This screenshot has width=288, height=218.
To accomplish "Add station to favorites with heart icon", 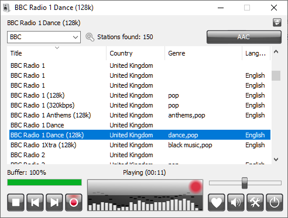I will (x=216, y=202).
